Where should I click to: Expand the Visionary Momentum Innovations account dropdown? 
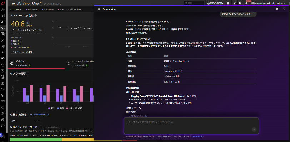tap(269, 3)
